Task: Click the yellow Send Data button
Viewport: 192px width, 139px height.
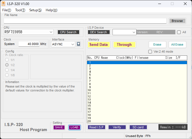Action: coord(98,44)
